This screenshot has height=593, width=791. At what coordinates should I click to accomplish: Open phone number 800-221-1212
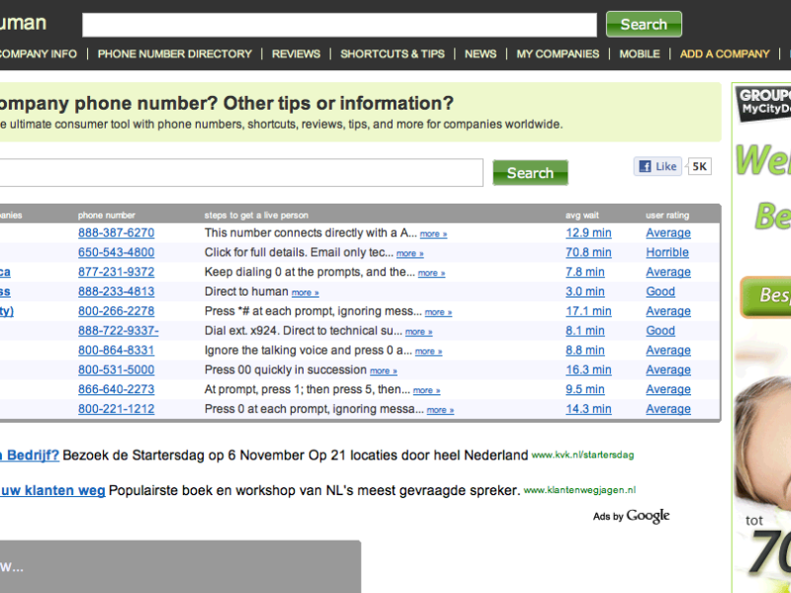click(116, 409)
